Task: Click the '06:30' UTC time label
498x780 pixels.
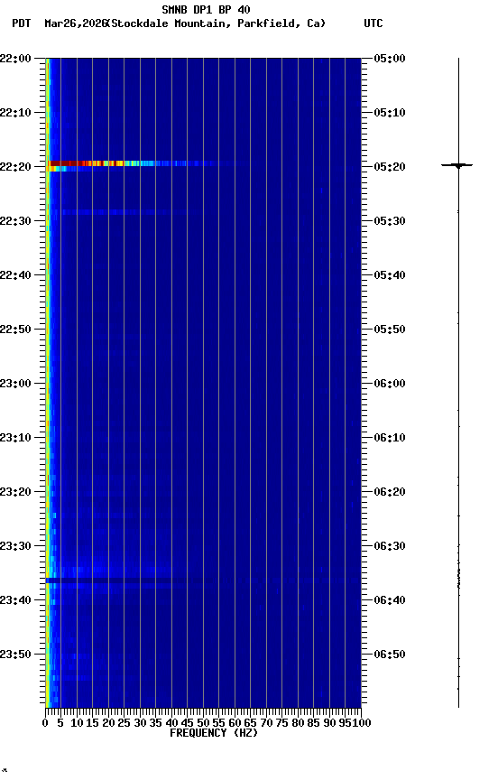Action: click(x=390, y=546)
